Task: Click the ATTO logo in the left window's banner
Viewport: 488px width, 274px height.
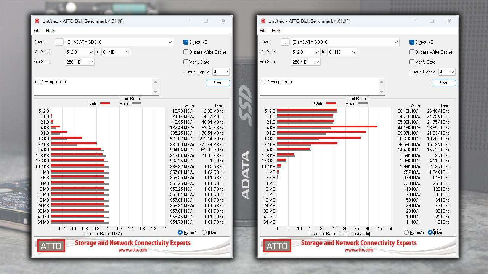Action: (x=51, y=246)
